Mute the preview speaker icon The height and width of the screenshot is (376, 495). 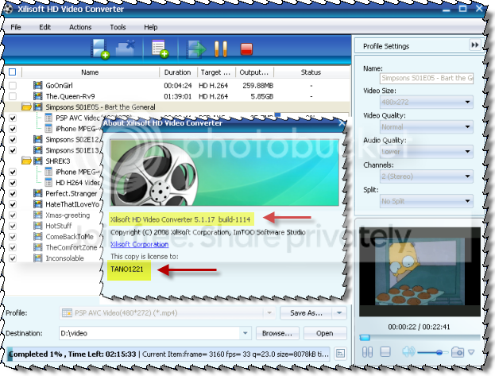tap(408, 351)
